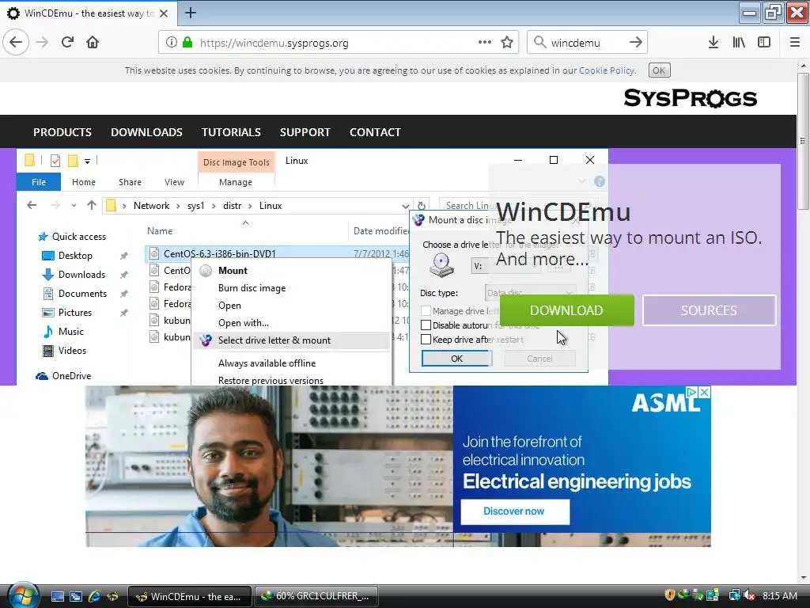Open the AdChoices info icon
The image size is (810, 608).
(x=692, y=392)
